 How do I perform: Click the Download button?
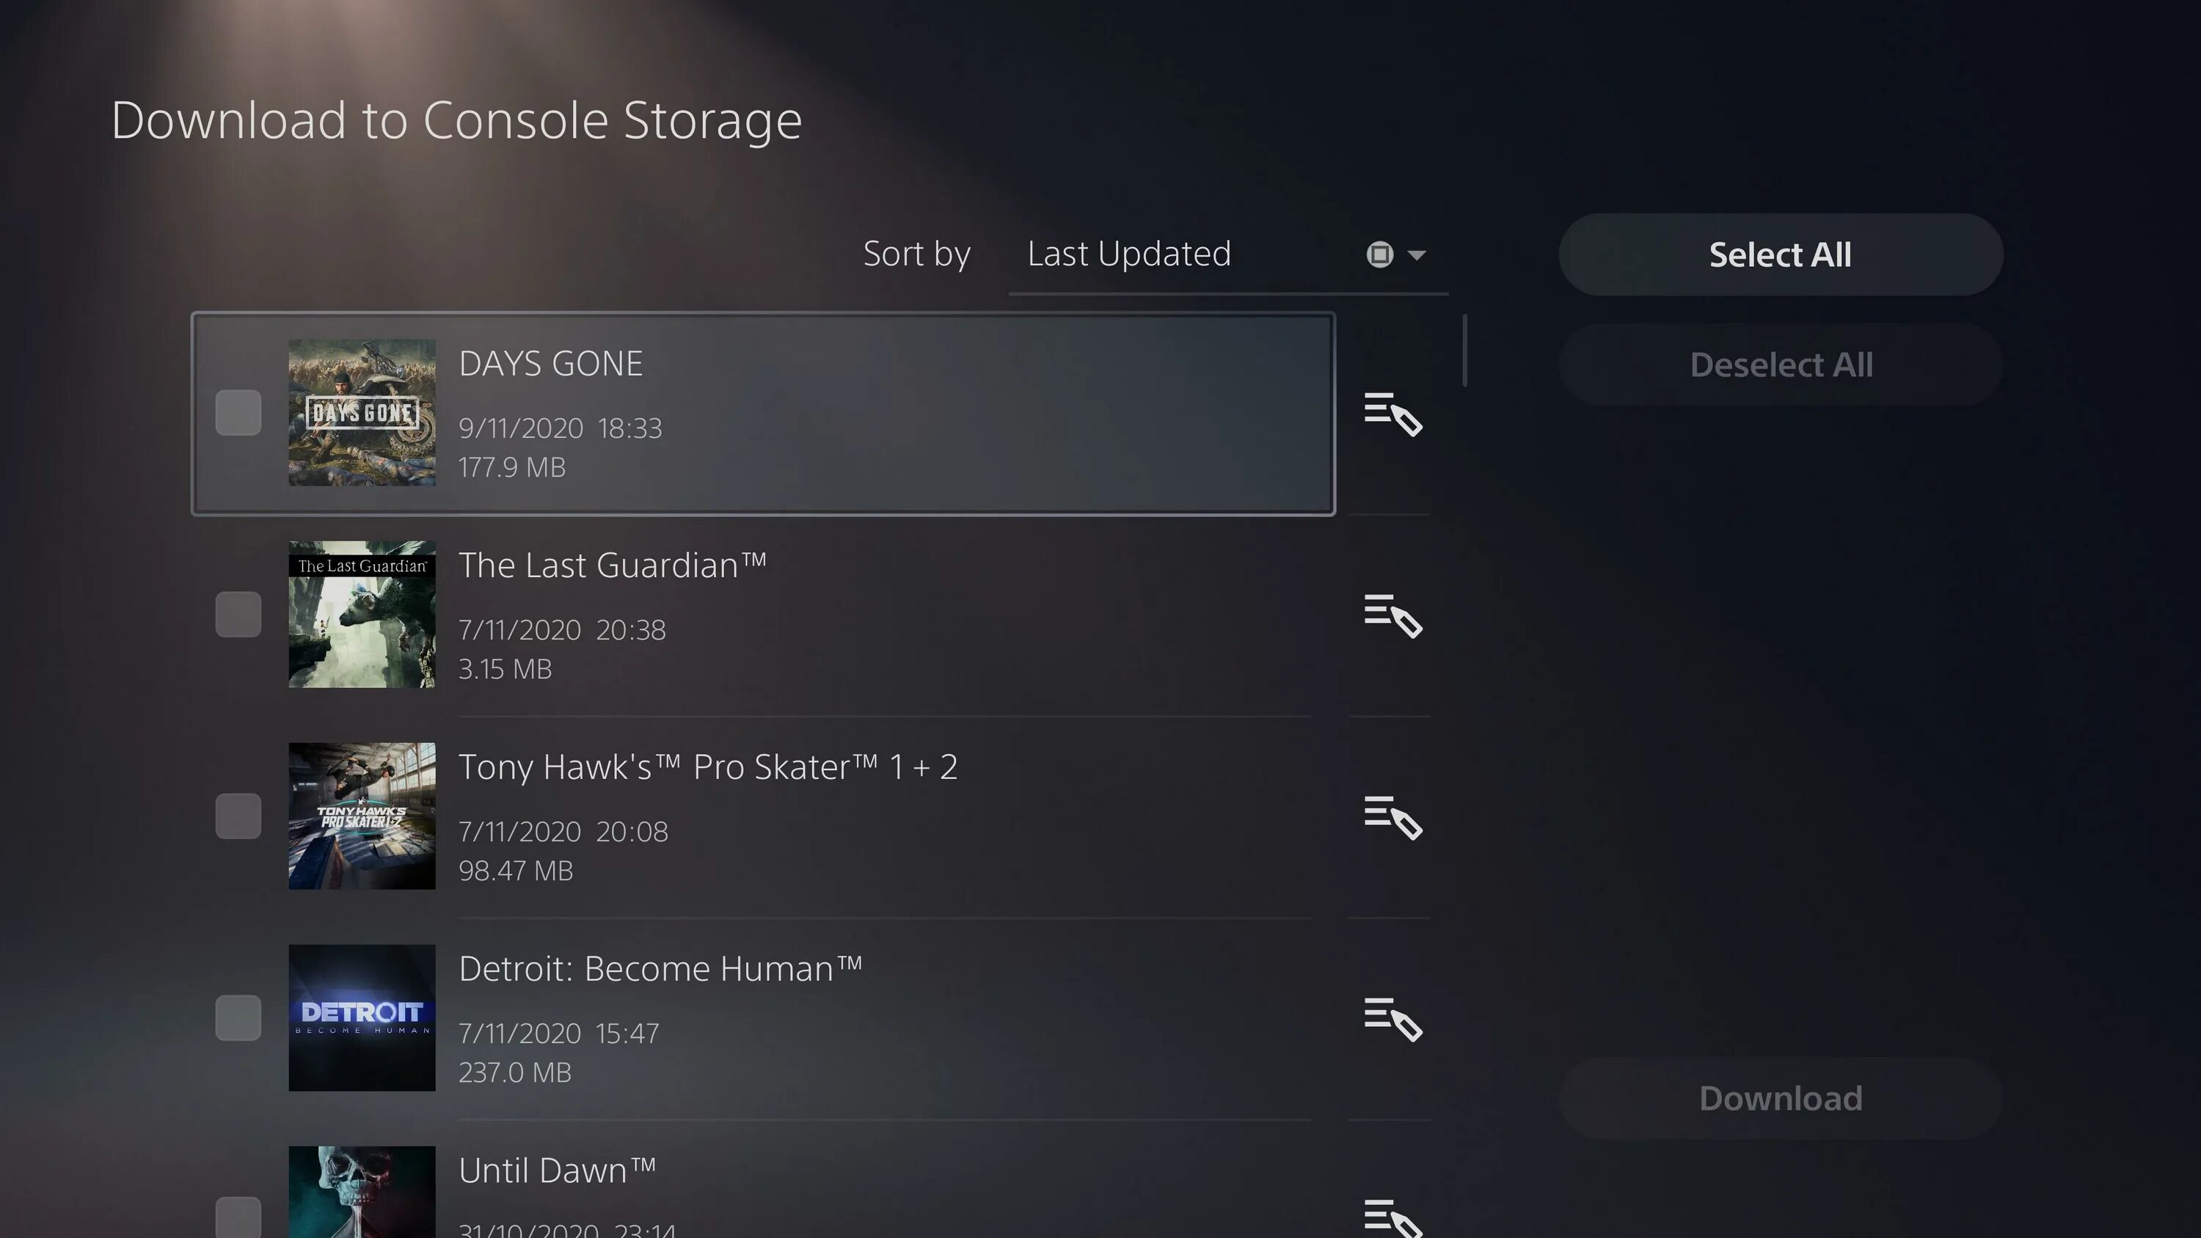[x=1779, y=1097]
